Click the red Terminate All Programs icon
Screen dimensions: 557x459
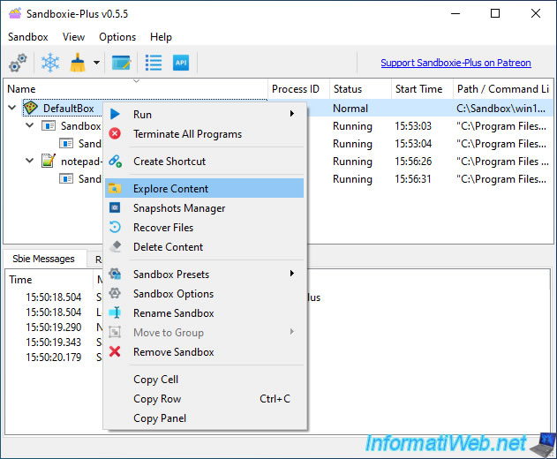(115, 134)
